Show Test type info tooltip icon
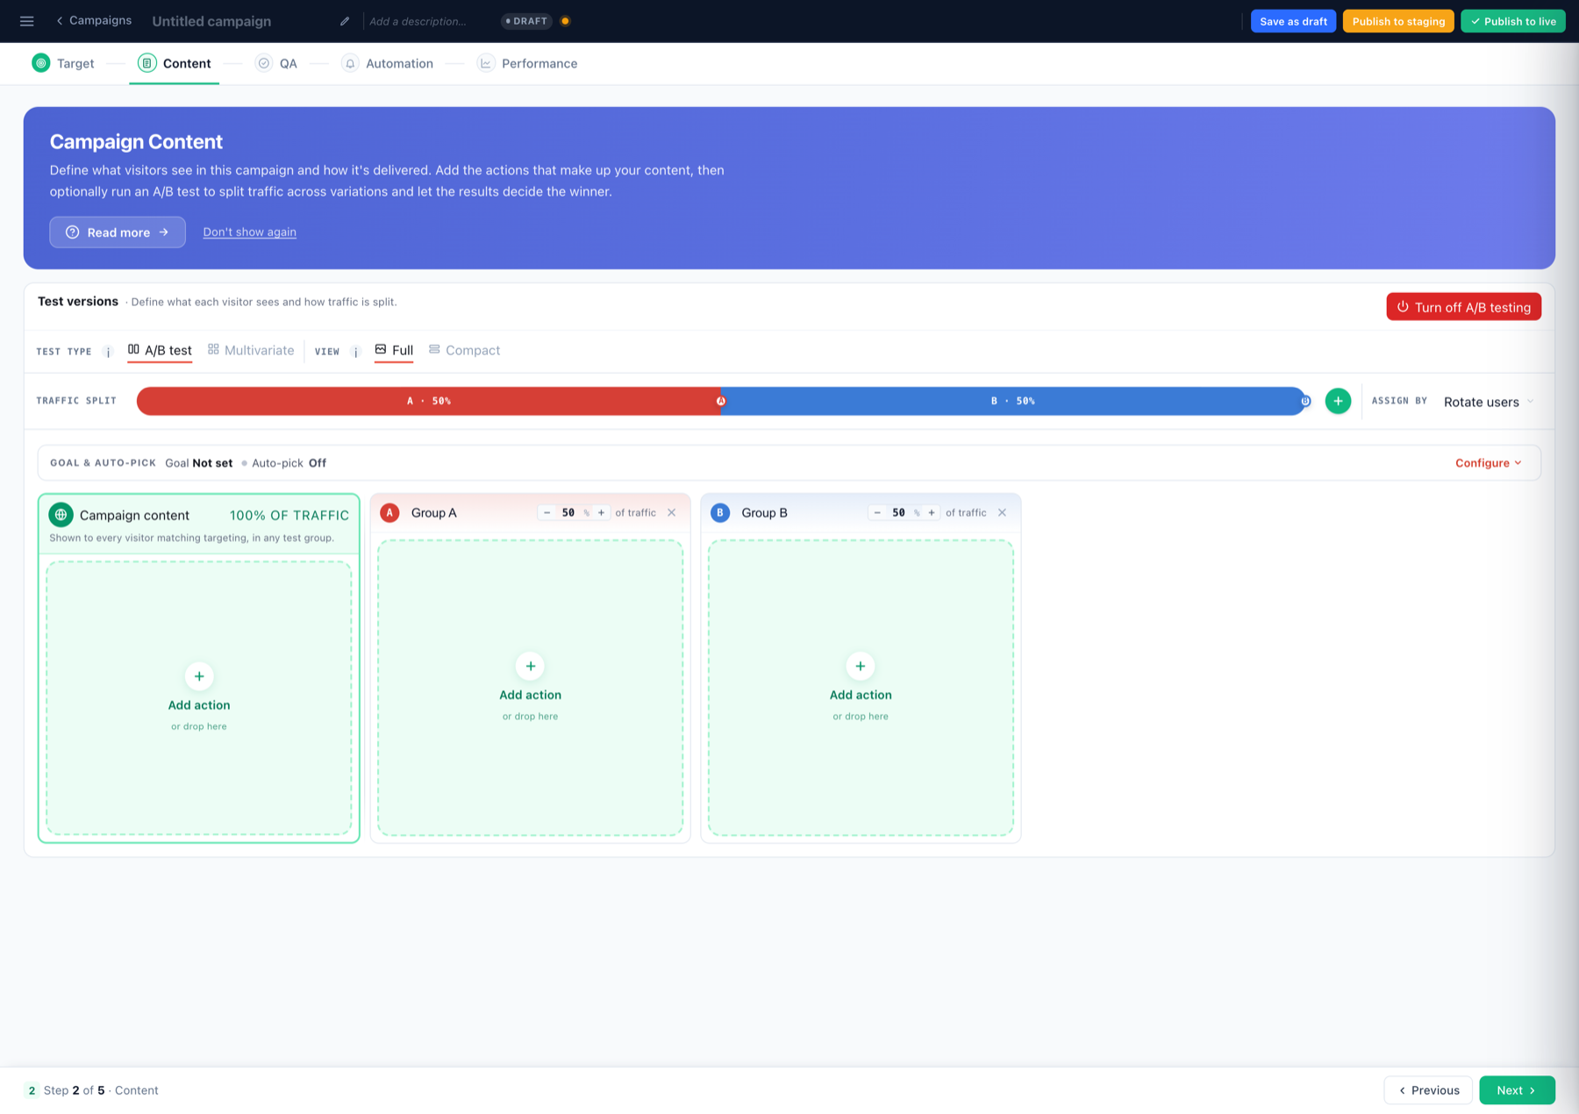 (x=108, y=352)
